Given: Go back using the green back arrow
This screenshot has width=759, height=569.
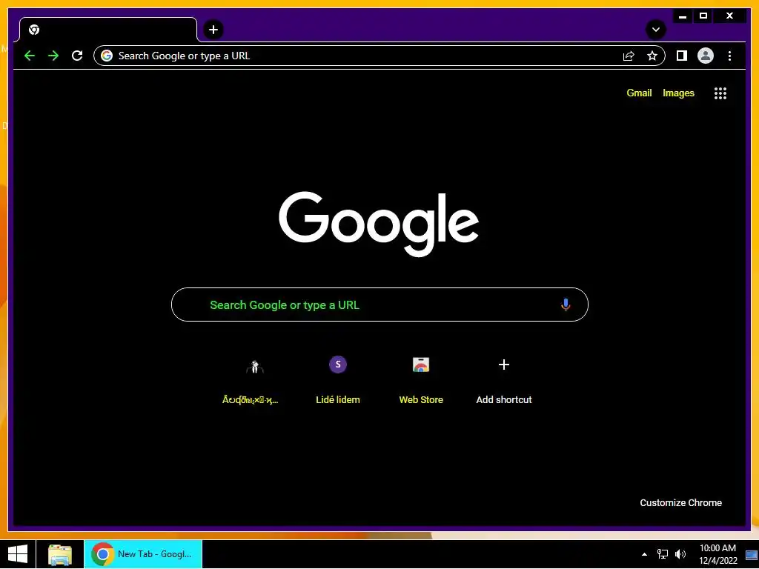Looking at the screenshot, I should pyautogui.click(x=30, y=56).
